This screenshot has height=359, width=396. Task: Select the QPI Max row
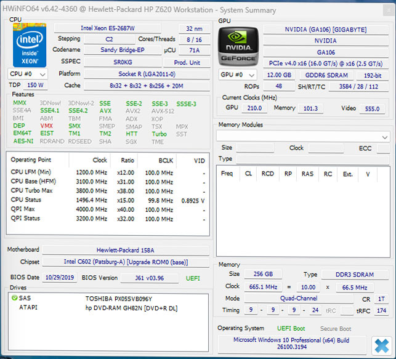point(108,209)
